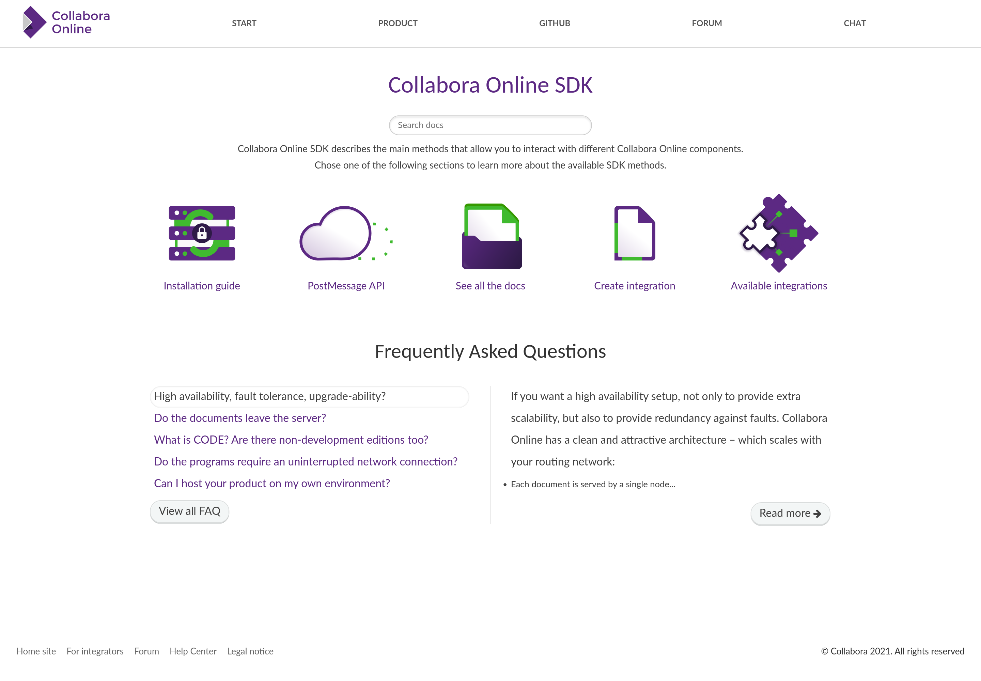981x681 pixels.
Task: Open the Help Center footer link
Action: [193, 651]
